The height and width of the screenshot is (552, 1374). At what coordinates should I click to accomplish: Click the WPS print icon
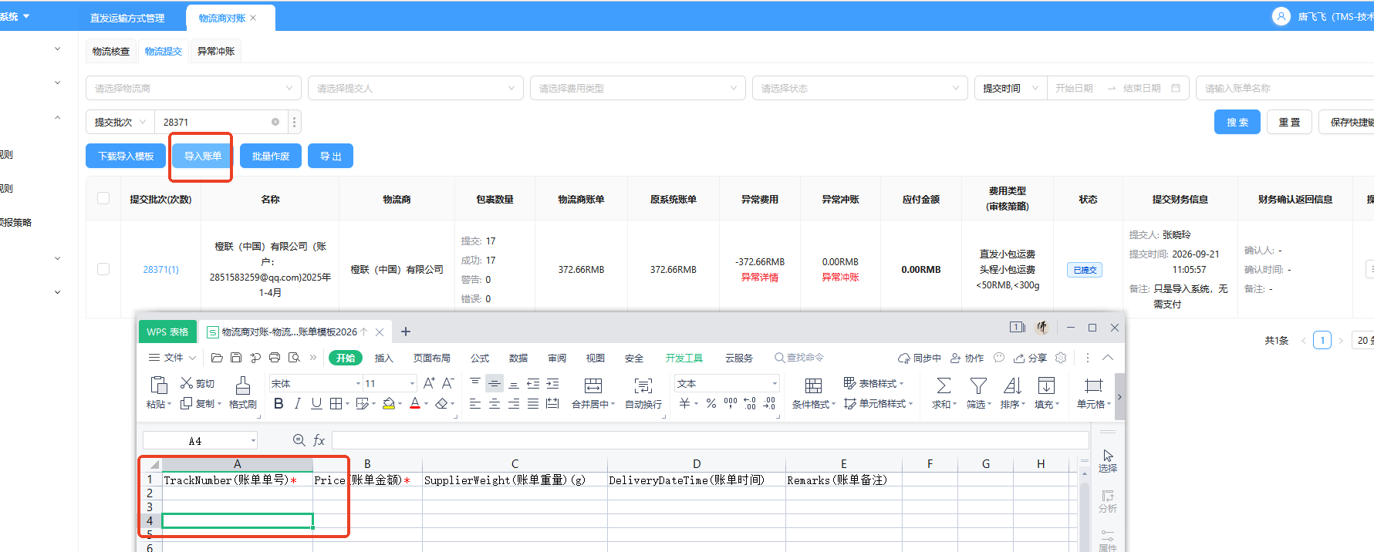(275, 358)
